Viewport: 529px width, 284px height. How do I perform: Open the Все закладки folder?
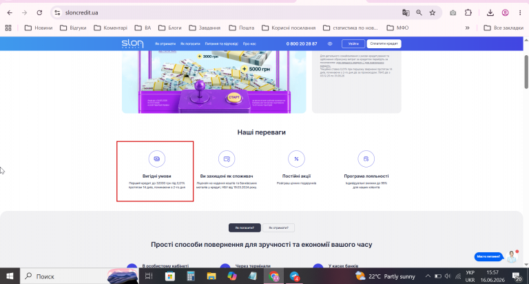point(504,28)
